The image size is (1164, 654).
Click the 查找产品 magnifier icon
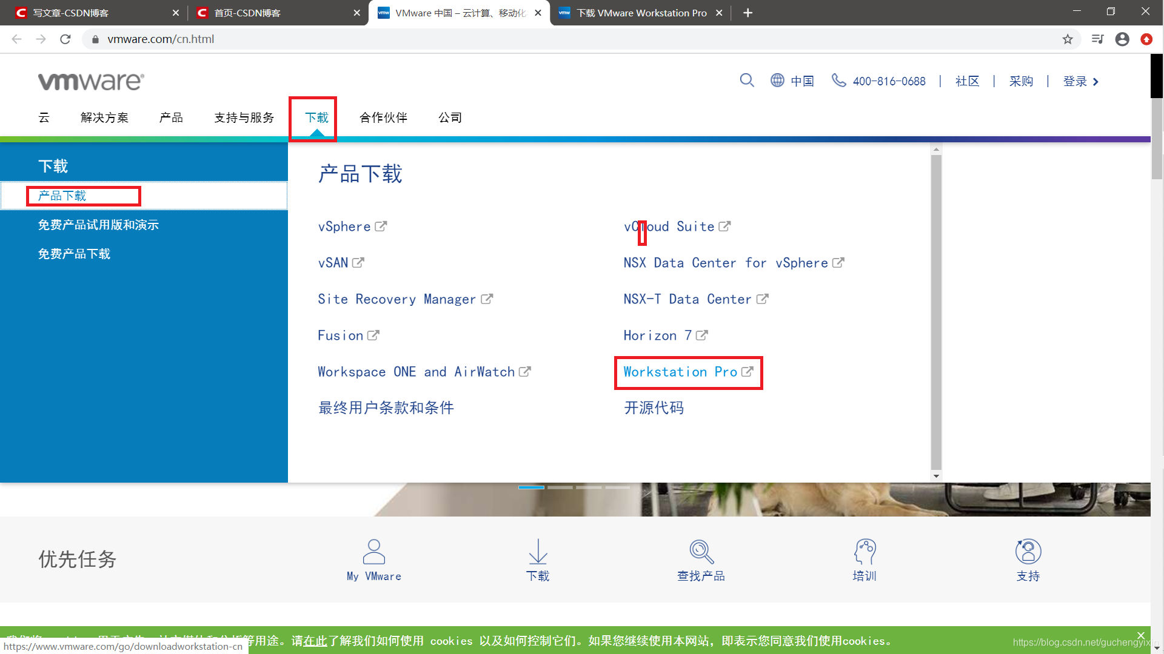(x=701, y=552)
